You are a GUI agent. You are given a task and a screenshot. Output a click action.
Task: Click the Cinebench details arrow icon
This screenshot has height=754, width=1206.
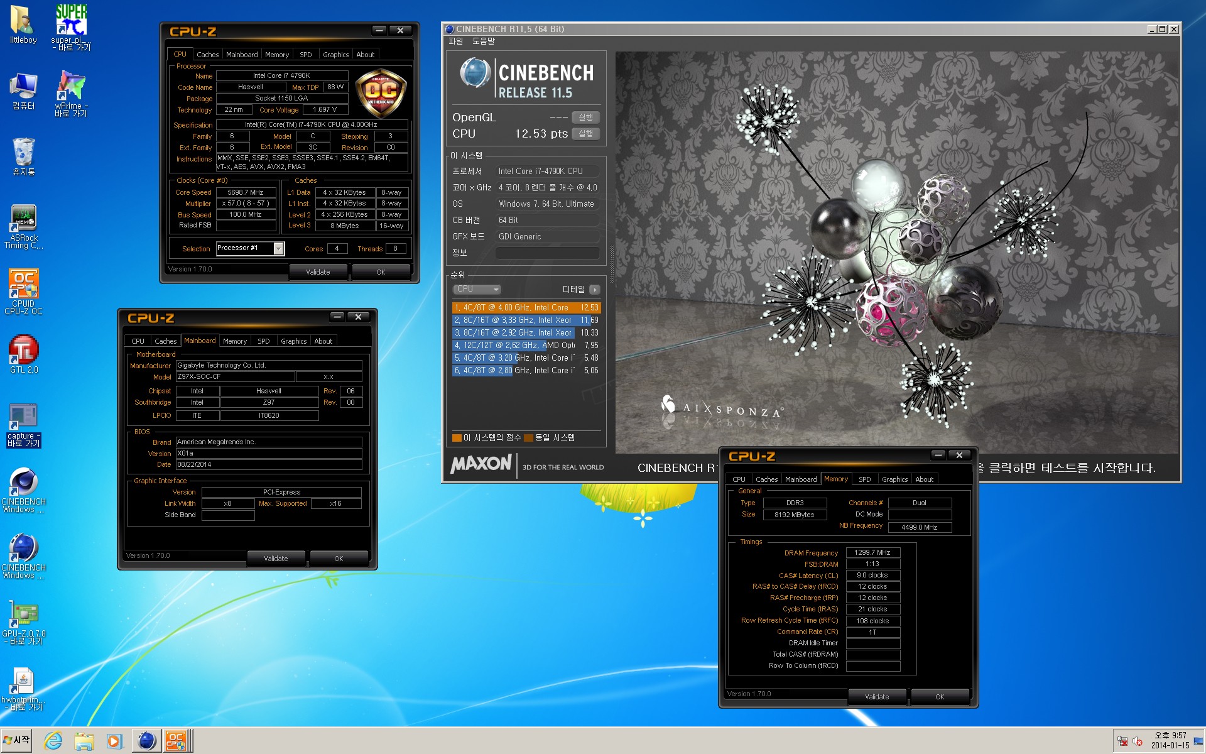[x=595, y=290]
